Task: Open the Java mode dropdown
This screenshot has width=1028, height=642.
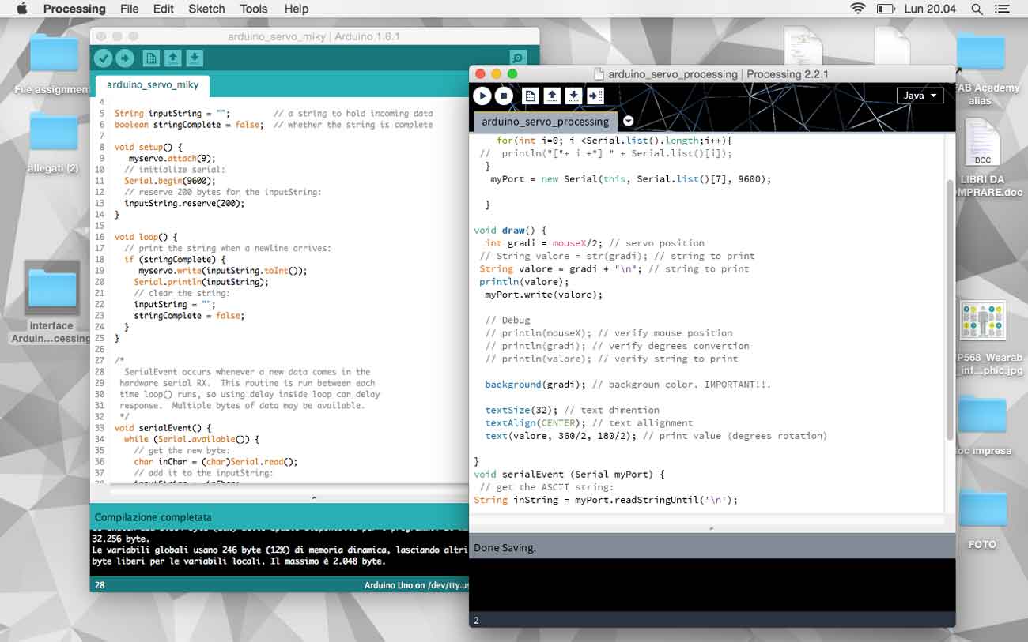Action: [x=920, y=96]
